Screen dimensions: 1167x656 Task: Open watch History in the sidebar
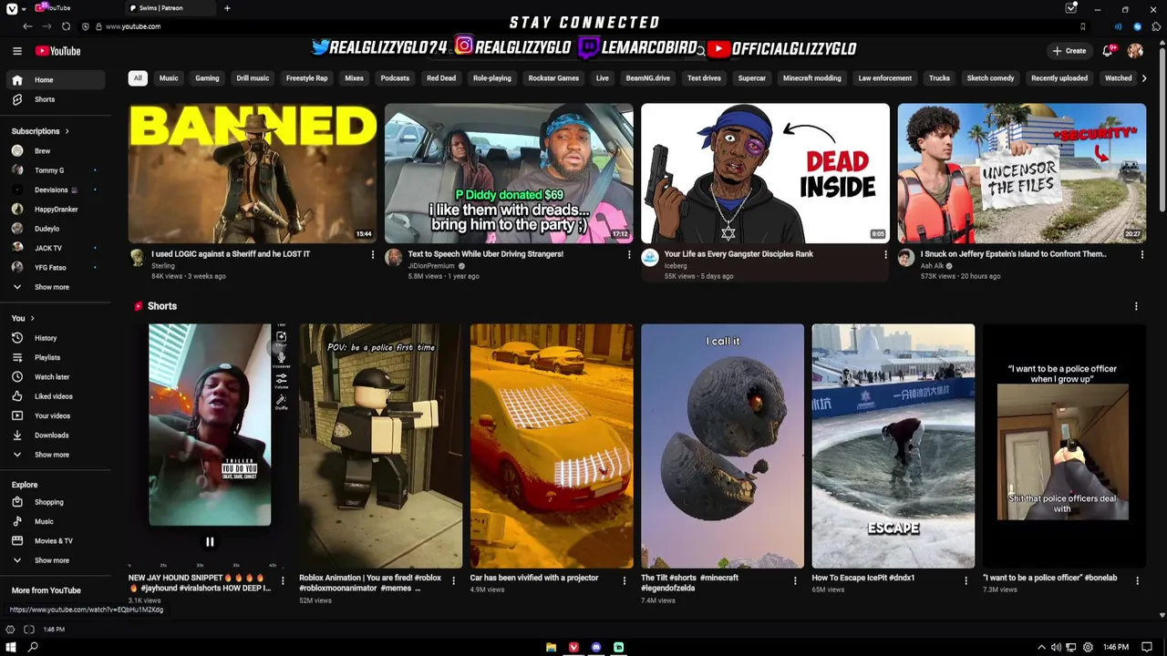point(56,338)
